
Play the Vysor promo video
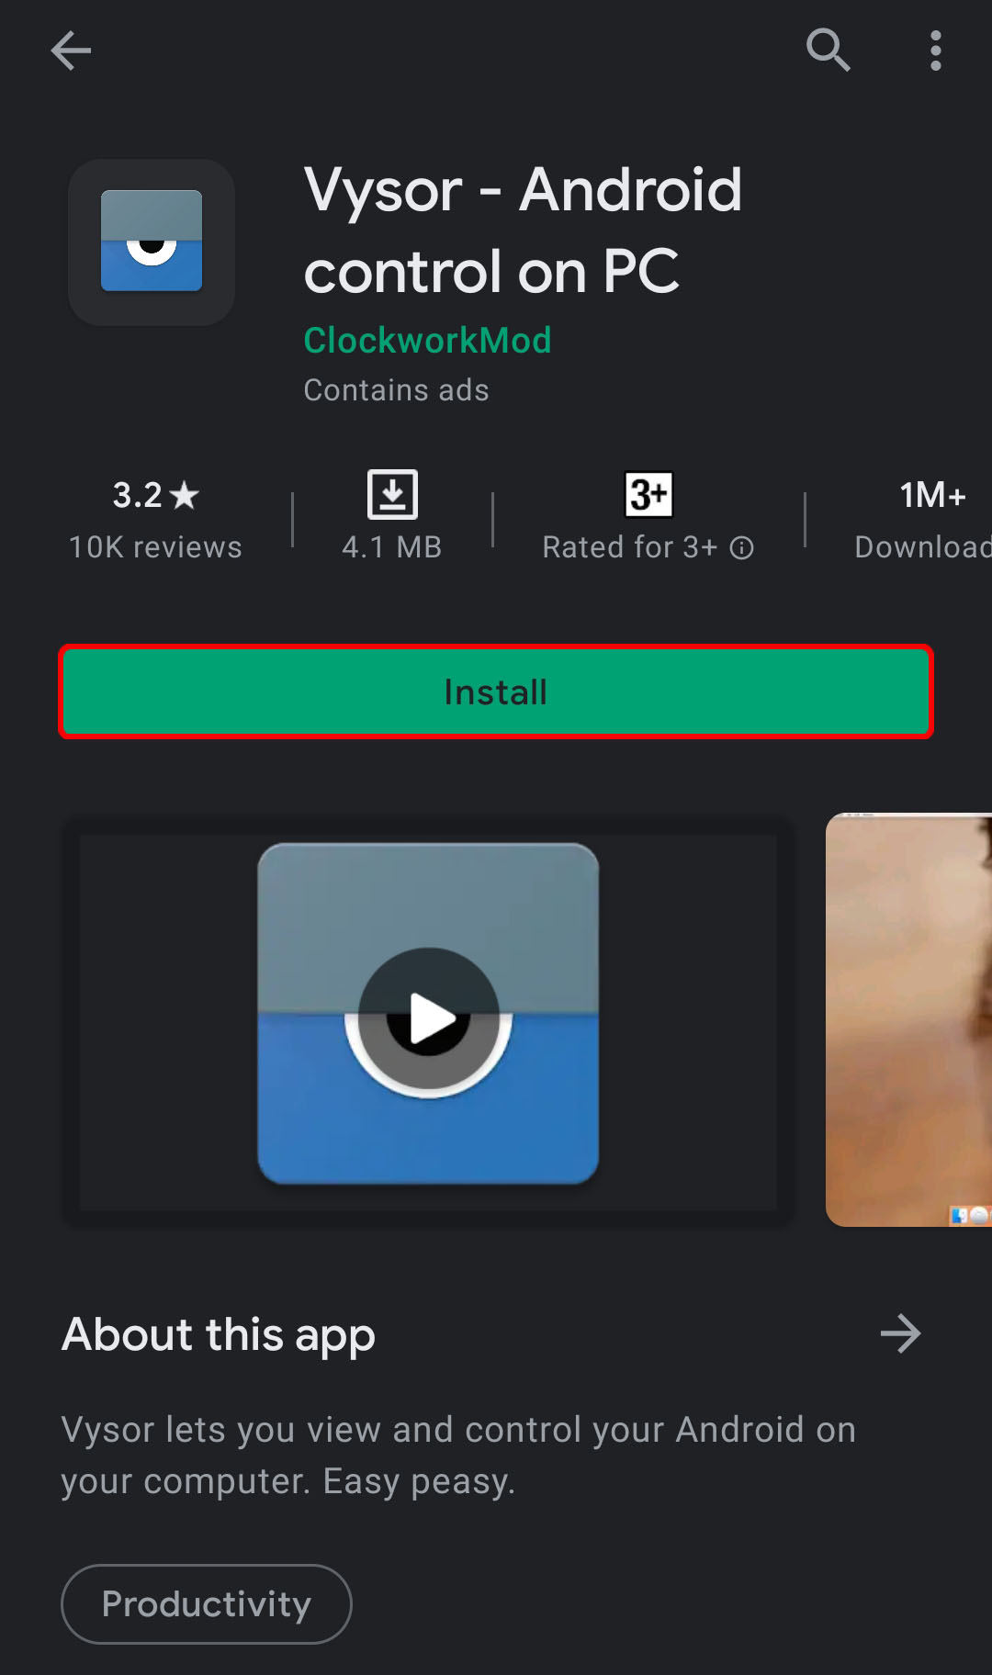pos(428,1019)
